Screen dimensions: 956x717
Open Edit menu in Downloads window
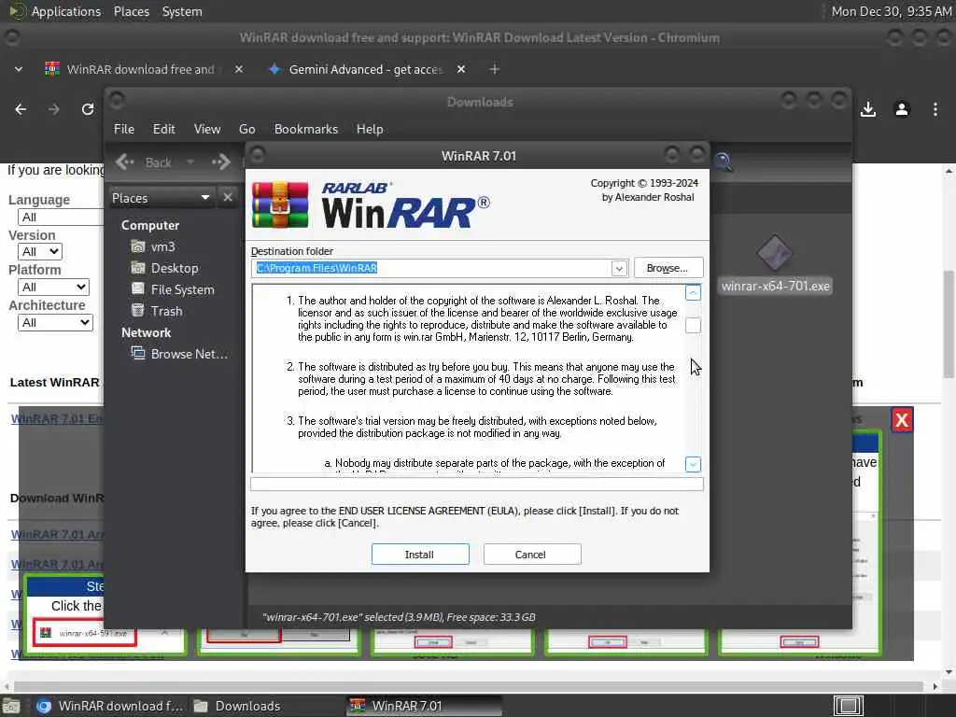[x=163, y=129]
